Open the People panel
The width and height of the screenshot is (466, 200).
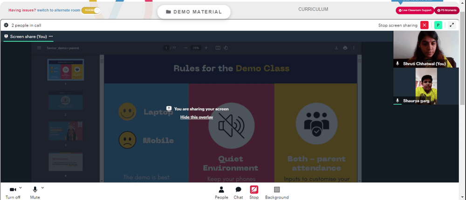221,193
